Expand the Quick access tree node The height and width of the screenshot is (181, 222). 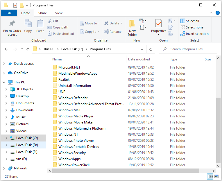click(4, 64)
